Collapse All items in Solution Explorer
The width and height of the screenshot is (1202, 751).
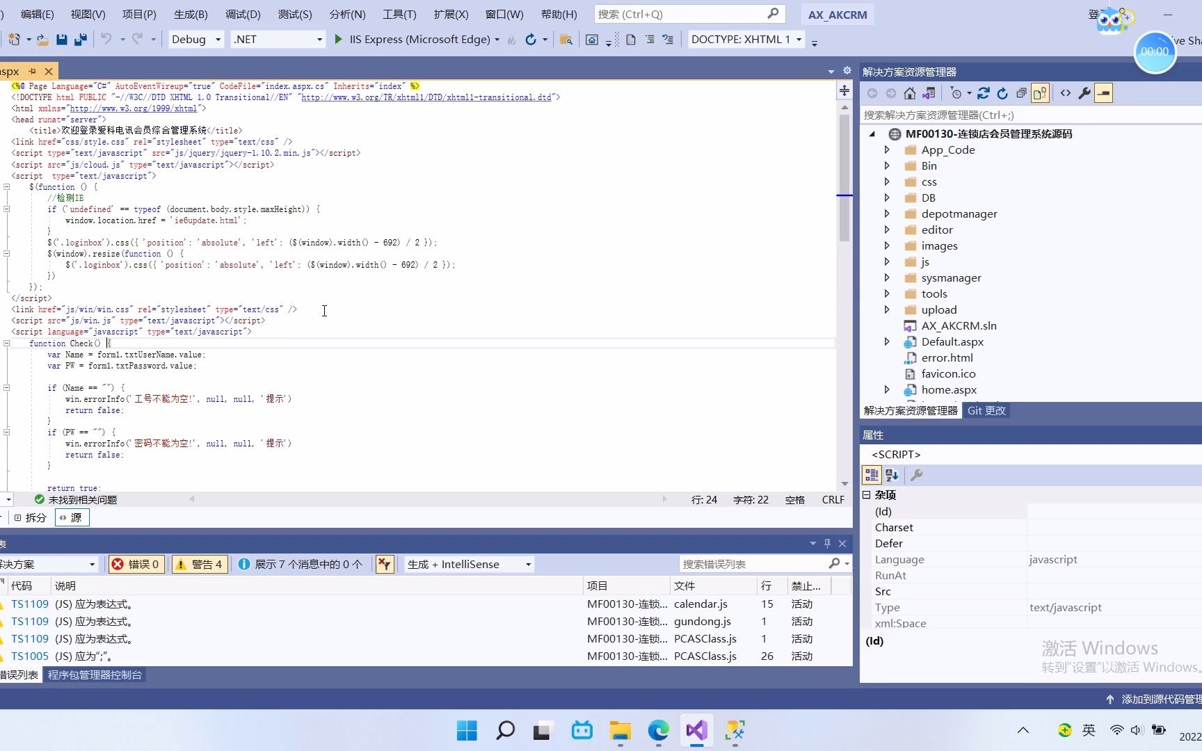(x=1021, y=93)
